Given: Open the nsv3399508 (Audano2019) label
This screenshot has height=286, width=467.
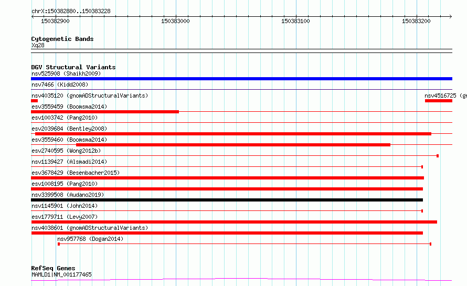Looking at the screenshot, I should (68, 195).
